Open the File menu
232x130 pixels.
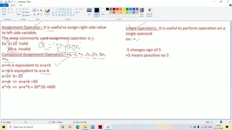(x=4, y=5)
